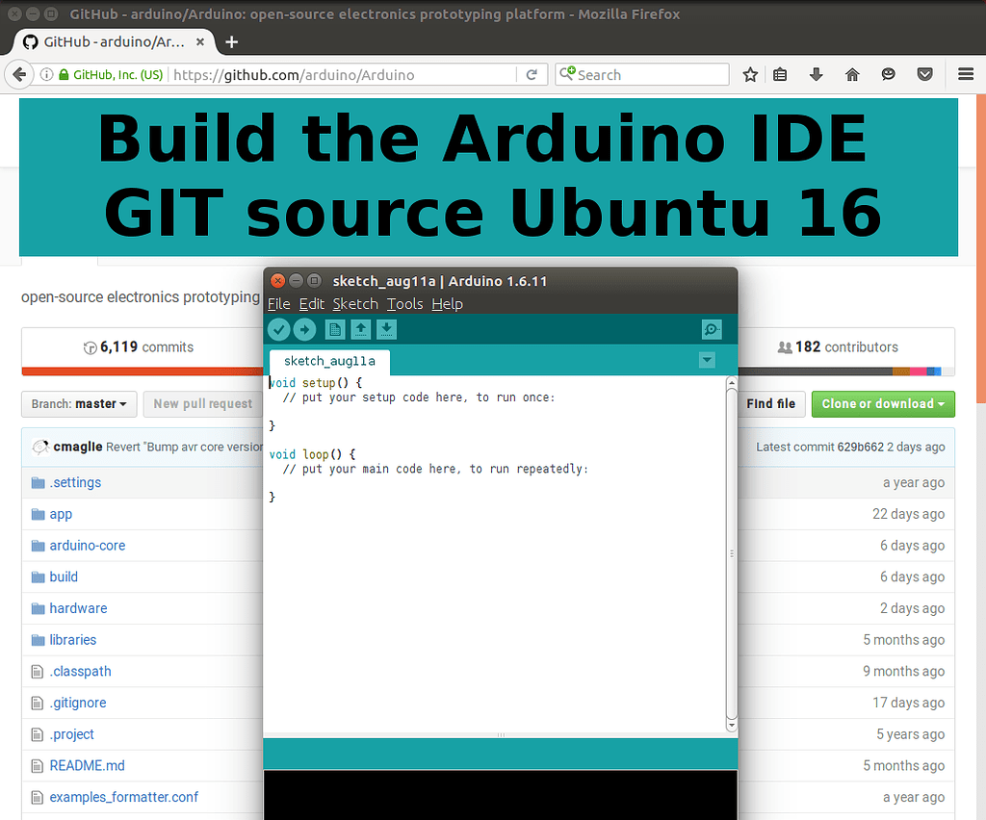Go to Firefox home page icon
986x820 pixels.
pyautogui.click(x=852, y=75)
